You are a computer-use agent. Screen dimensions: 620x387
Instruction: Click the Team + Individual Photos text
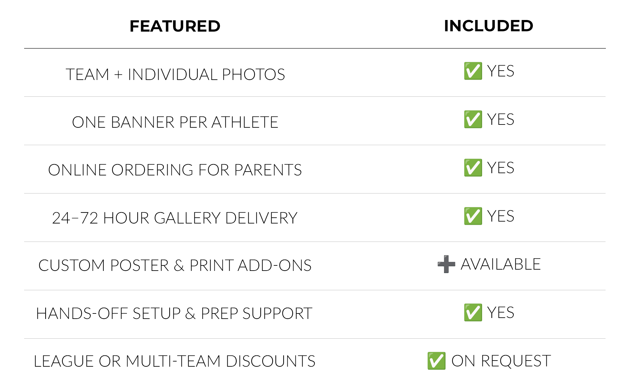click(175, 74)
